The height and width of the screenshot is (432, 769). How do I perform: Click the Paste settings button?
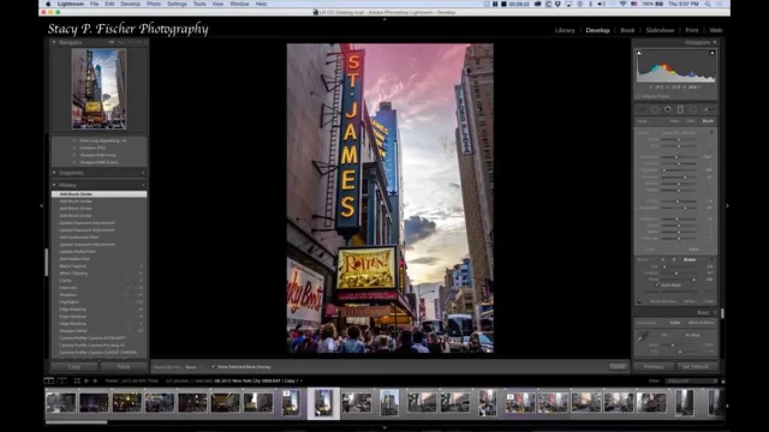(x=124, y=367)
